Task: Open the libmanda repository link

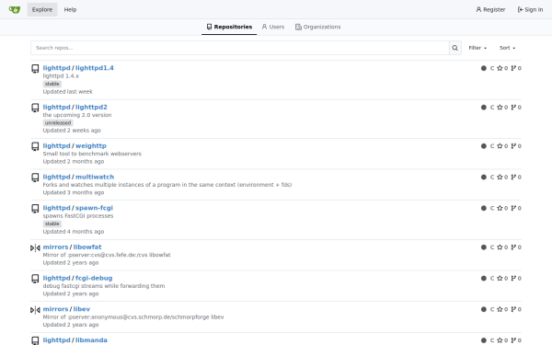Action: (91, 339)
